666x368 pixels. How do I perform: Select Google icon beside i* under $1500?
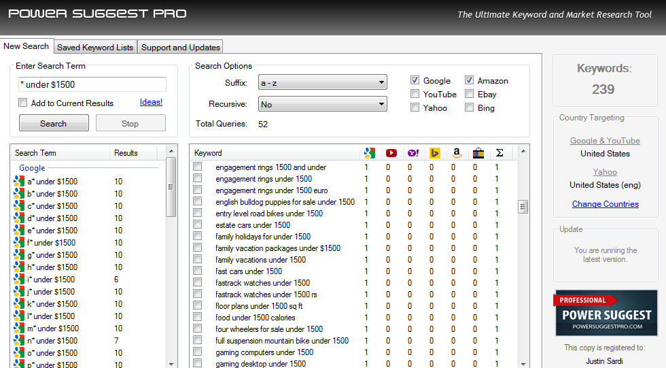[19, 280]
